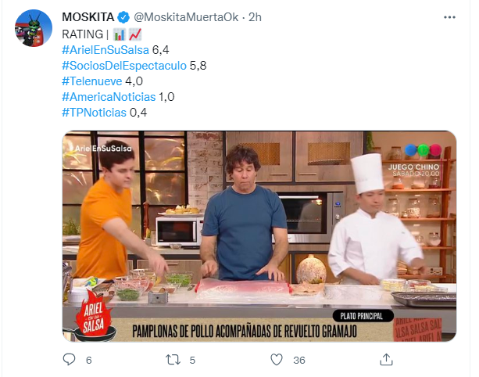Viewport: 479px width, 377px height.
Task: Open the #SociosDelEspectaculo hashtag
Action: click(x=124, y=66)
